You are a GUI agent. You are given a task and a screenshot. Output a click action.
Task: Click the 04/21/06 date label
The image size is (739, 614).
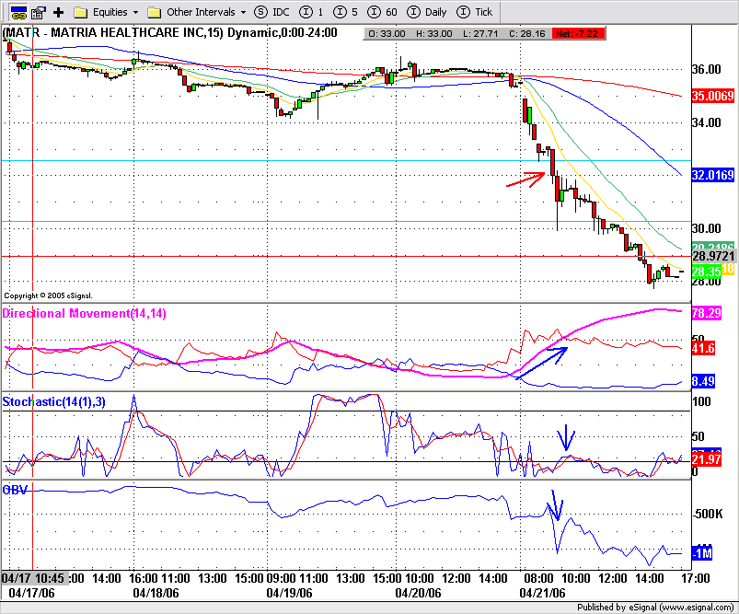click(542, 593)
